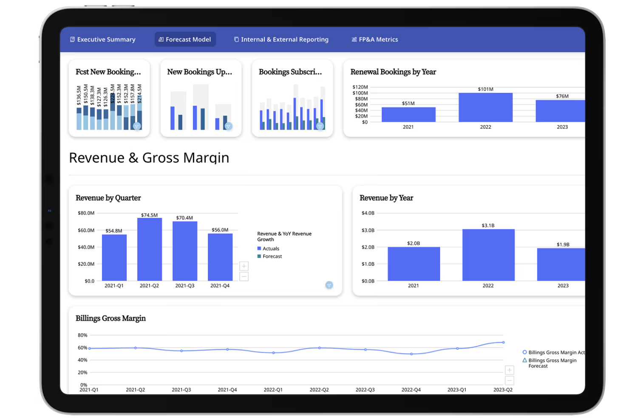Image resolution: width=629 pixels, height=419 pixels.
Task: Click the zoom-out icon on Revenue by Quarter
Action: 244,276
